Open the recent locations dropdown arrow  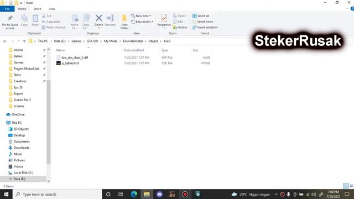[18, 41]
